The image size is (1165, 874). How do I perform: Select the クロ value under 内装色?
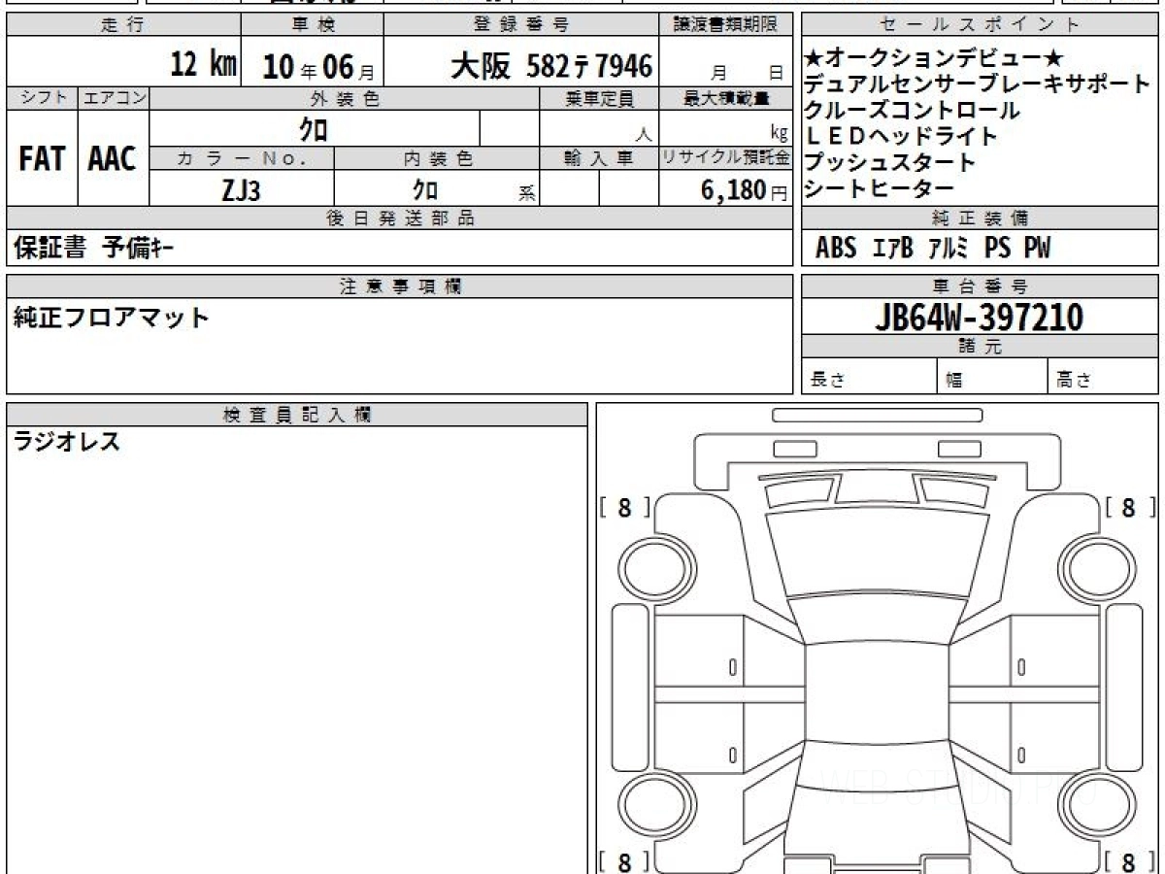(424, 189)
